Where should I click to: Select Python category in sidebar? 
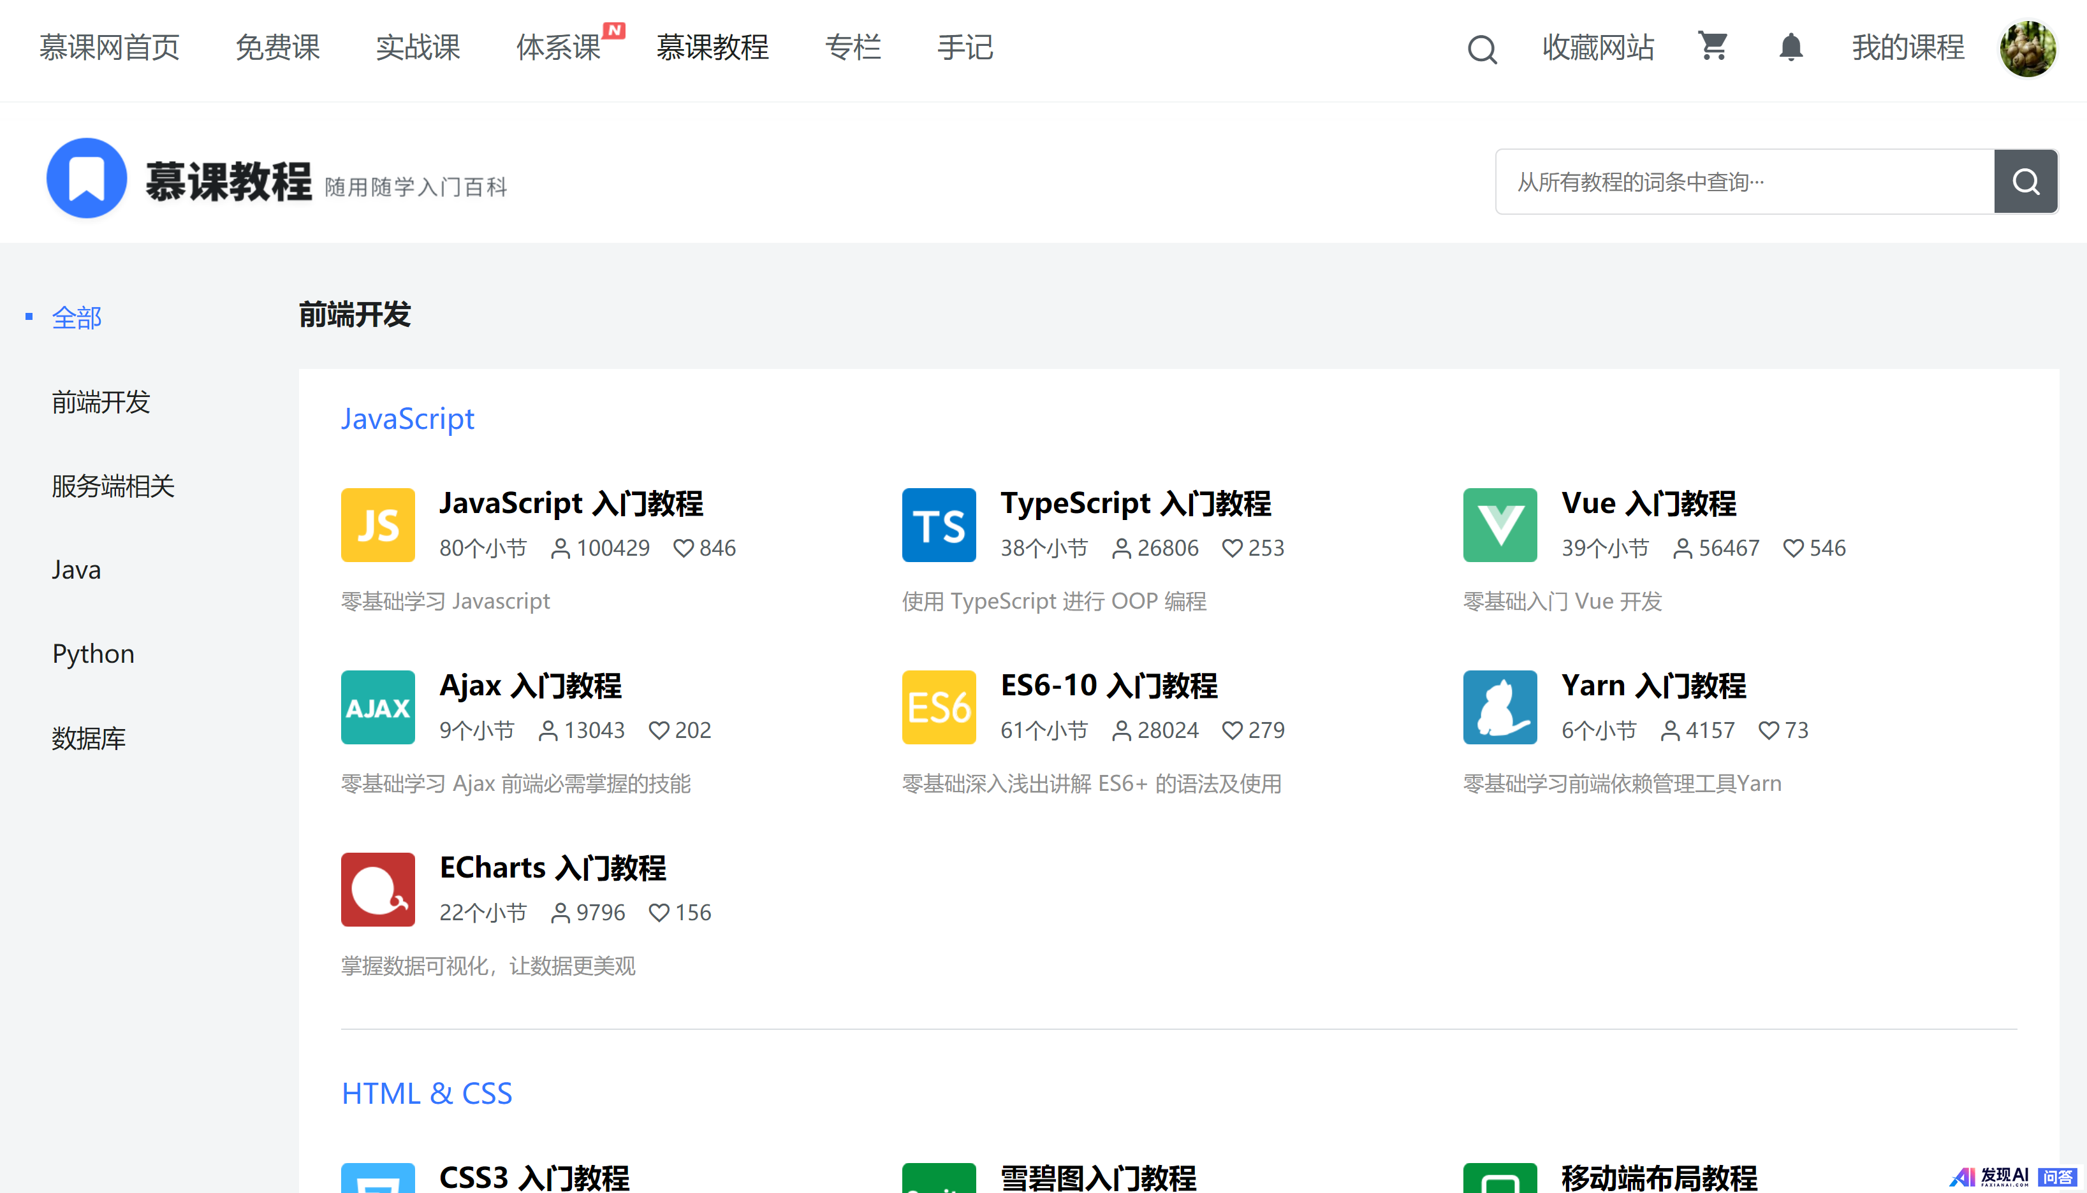tap(92, 654)
